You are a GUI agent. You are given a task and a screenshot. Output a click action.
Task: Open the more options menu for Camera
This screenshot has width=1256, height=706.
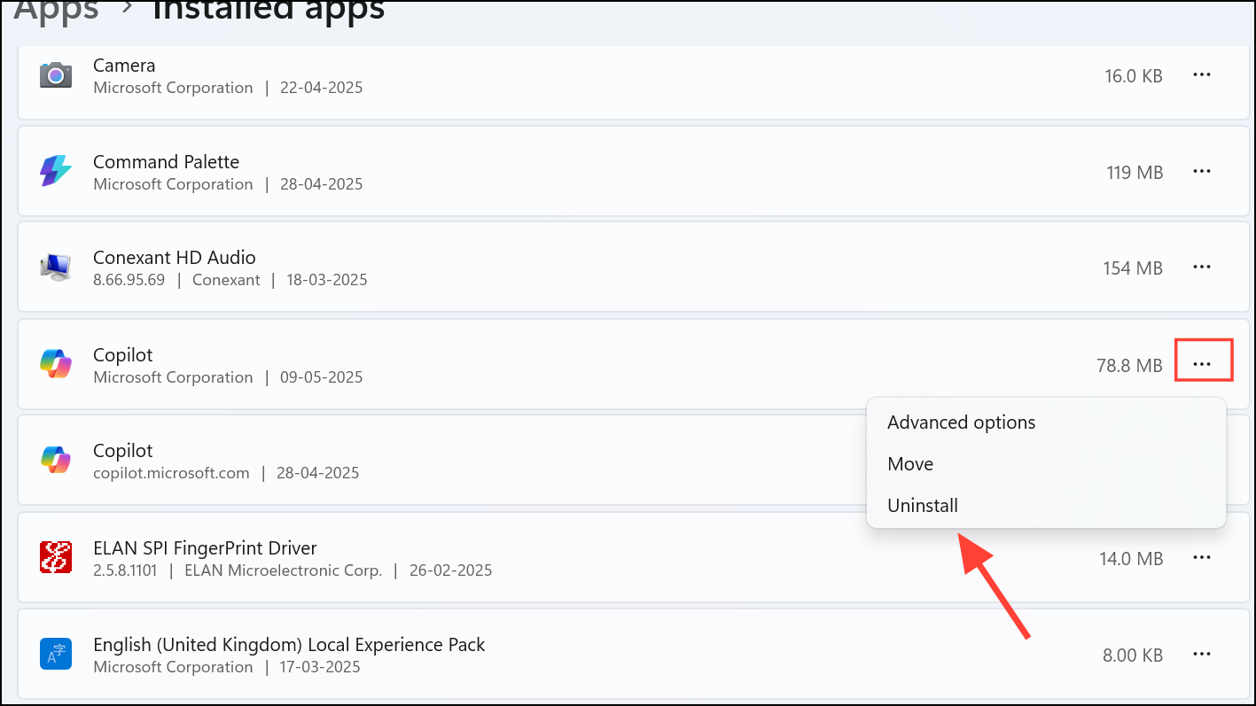click(x=1202, y=75)
